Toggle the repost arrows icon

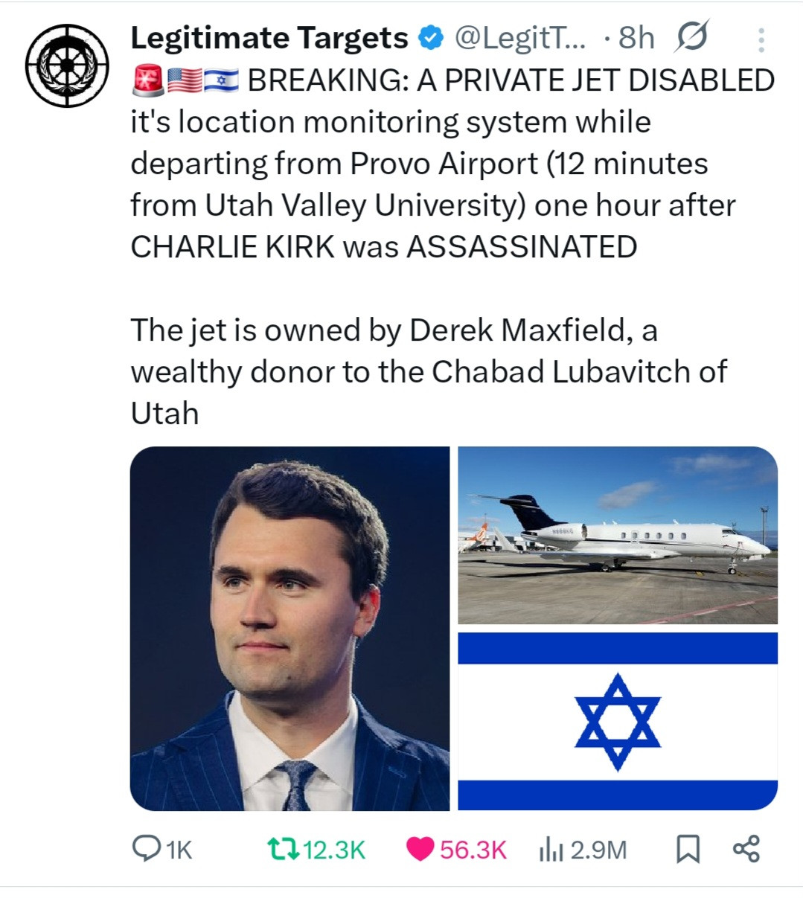283,848
